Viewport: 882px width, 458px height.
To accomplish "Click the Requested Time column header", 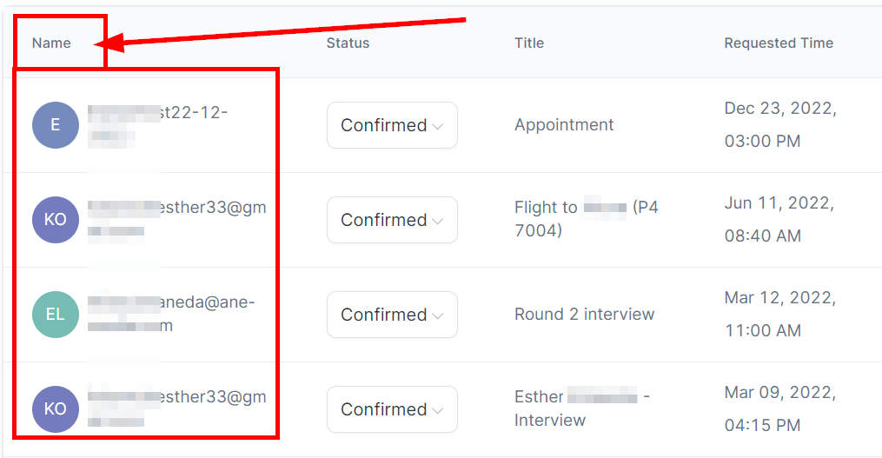I will tap(778, 43).
